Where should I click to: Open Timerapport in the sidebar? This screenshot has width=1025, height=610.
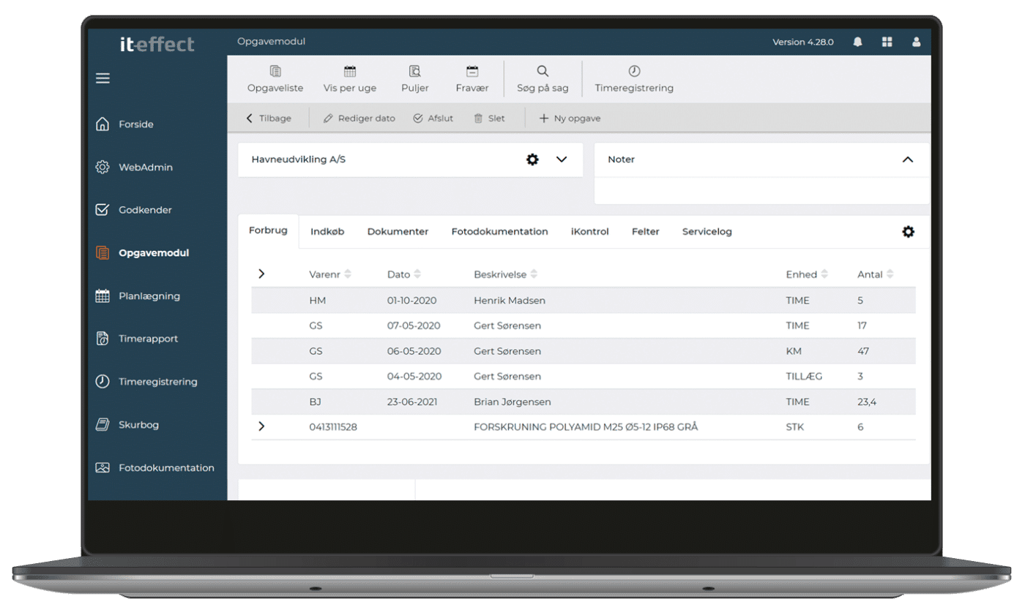(137, 339)
